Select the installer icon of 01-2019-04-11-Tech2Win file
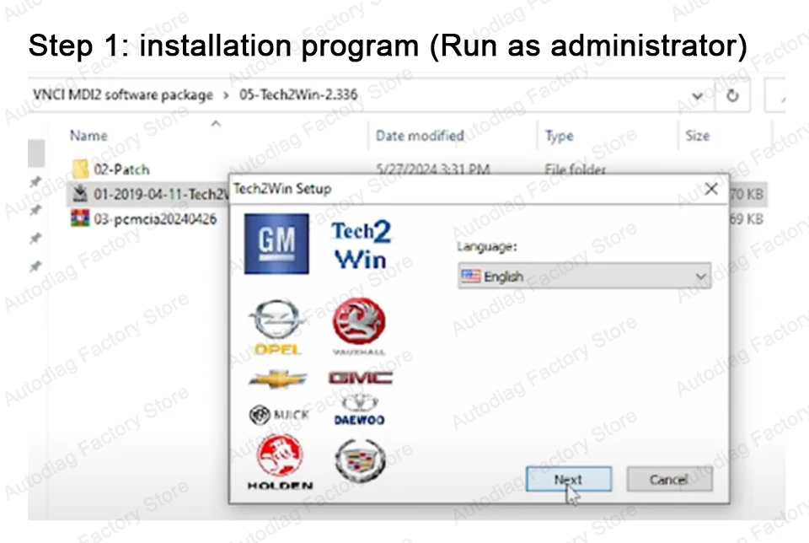This screenshot has height=543, width=809. 80,194
